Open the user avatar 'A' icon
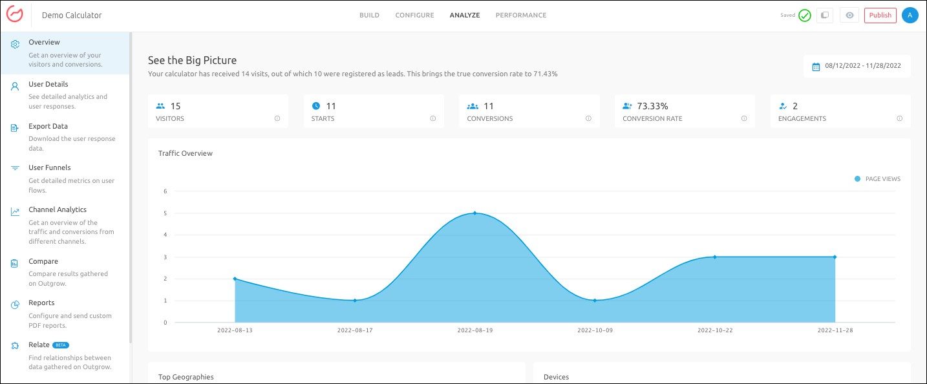Screen dimensions: 927x384 (x=910, y=16)
